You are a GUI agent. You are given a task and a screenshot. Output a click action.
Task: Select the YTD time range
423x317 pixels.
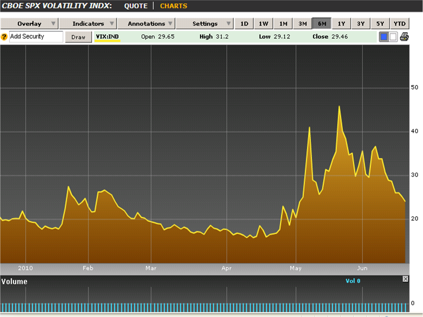tap(400, 23)
